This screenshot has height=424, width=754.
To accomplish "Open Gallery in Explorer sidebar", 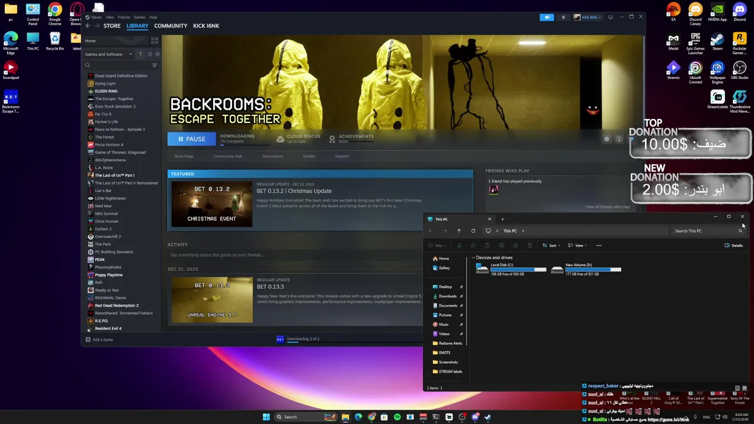I will click(441, 268).
